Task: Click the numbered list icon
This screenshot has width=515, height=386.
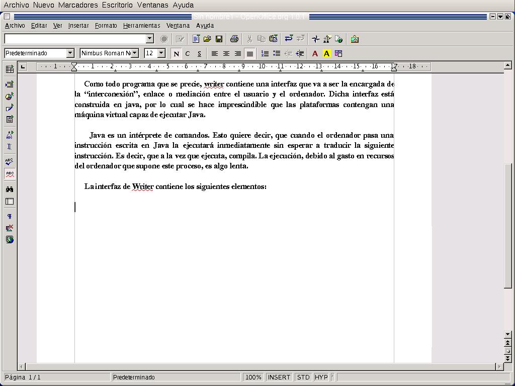Action: click(265, 53)
